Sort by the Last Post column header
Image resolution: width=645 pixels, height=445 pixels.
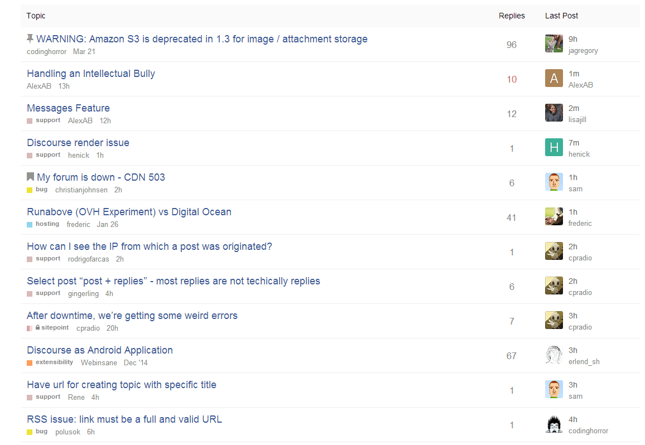tap(561, 16)
